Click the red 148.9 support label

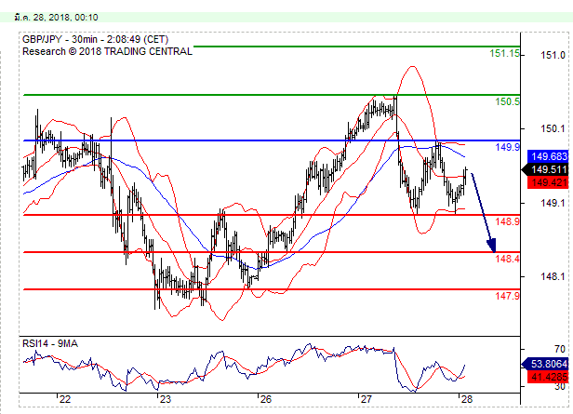point(507,221)
